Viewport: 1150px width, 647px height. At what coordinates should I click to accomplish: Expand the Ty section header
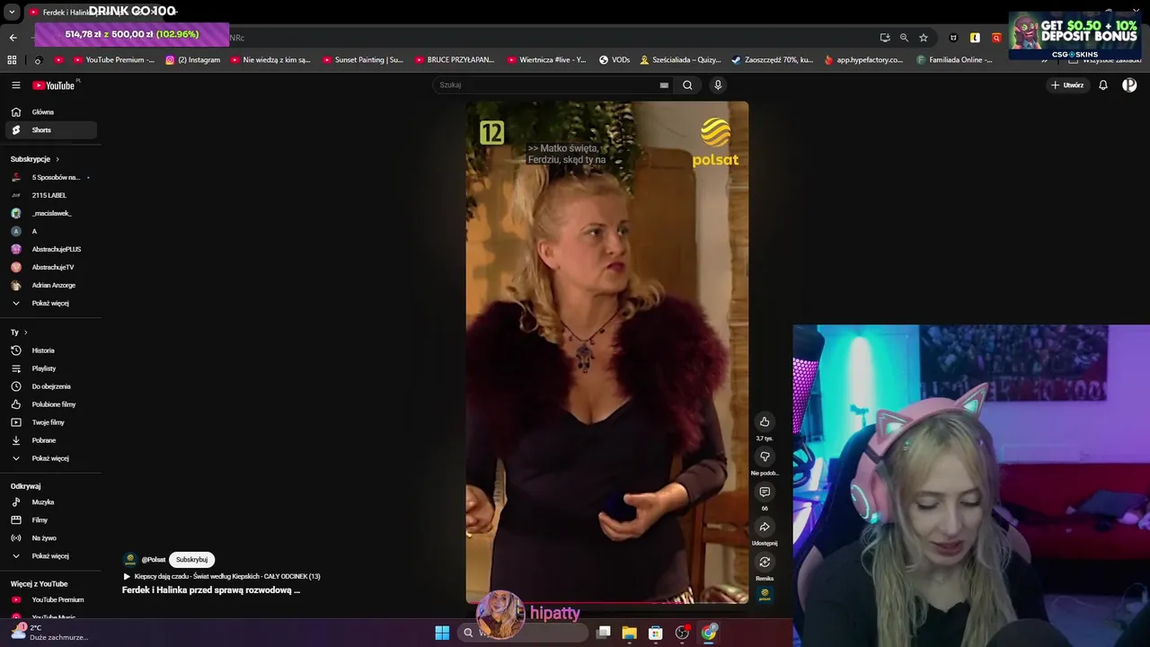click(19, 332)
